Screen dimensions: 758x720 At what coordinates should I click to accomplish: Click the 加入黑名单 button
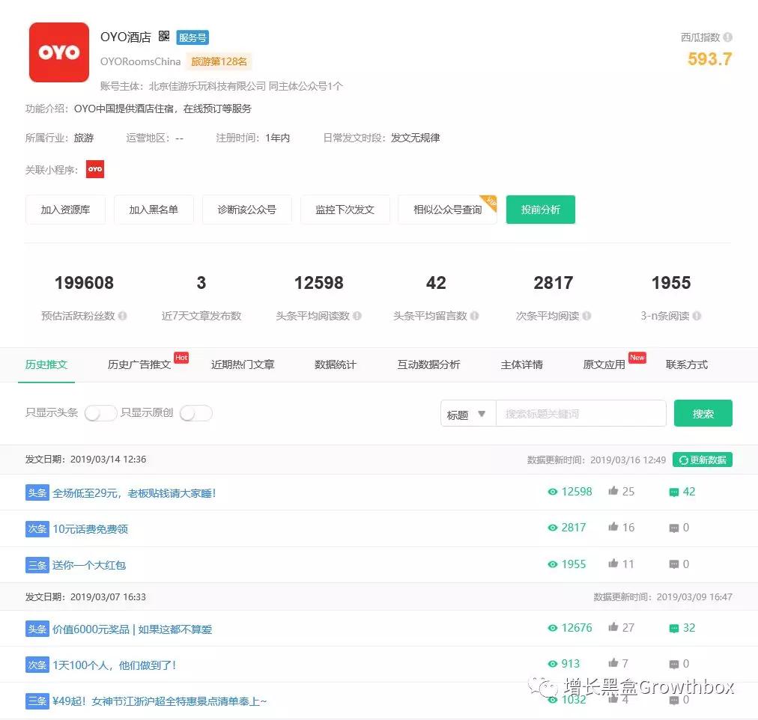click(x=154, y=210)
